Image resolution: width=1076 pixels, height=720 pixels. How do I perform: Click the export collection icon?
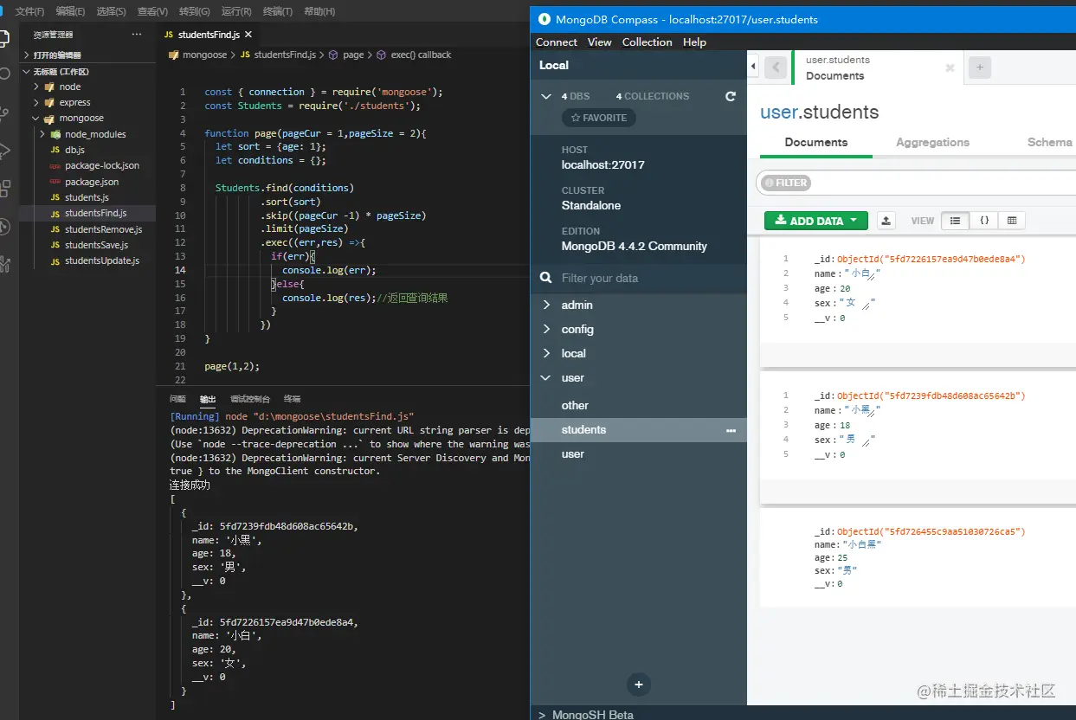point(886,221)
